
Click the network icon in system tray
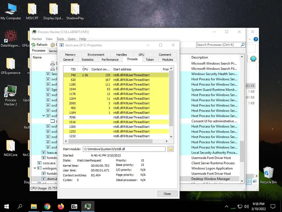[x=240, y=206]
